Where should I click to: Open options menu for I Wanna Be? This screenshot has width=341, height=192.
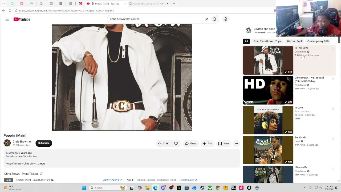point(333,168)
